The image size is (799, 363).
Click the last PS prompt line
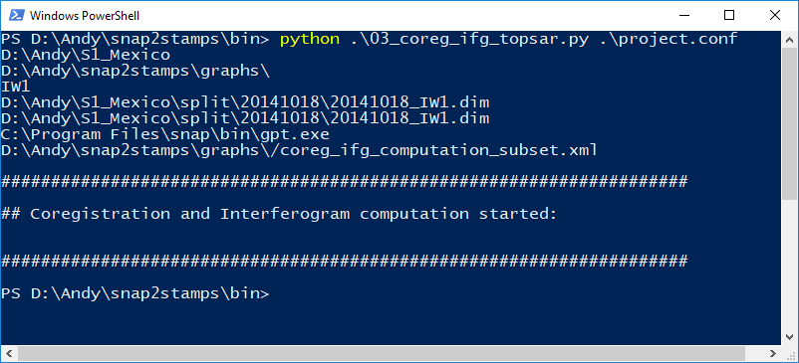pos(135,293)
